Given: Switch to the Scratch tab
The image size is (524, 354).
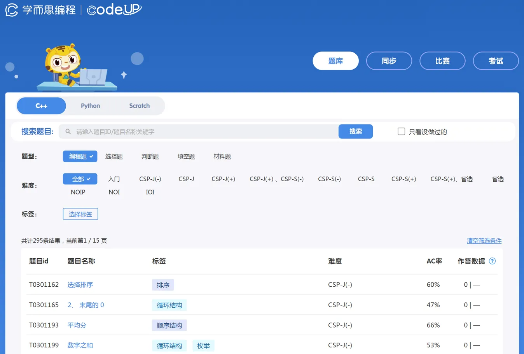Looking at the screenshot, I should click(139, 106).
